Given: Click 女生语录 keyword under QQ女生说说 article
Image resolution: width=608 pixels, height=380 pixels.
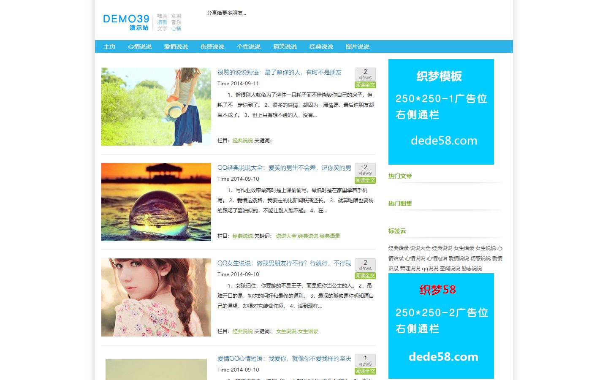Looking at the screenshot, I should click(x=308, y=331).
